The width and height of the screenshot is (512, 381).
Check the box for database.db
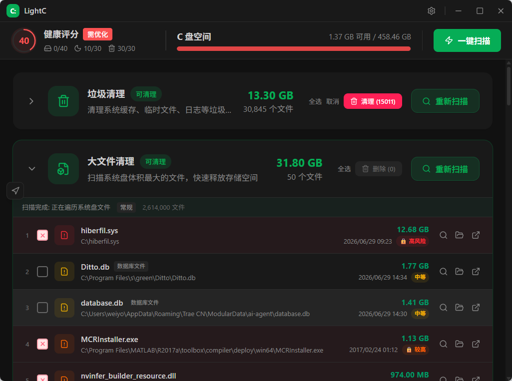click(x=42, y=308)
